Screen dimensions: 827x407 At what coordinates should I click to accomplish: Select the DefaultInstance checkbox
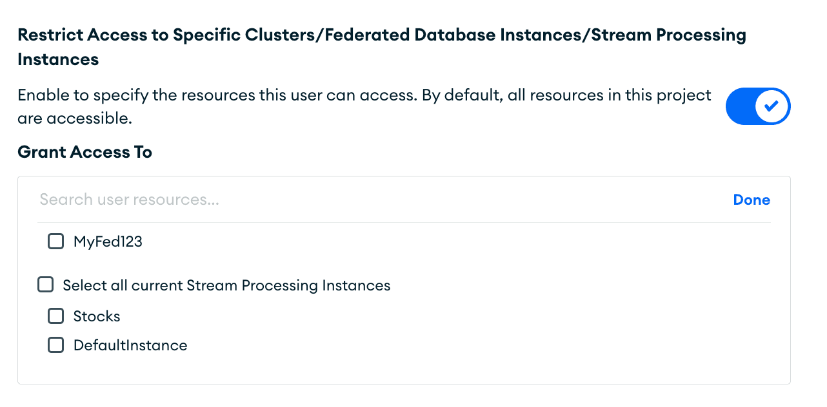click(x=56, y=345)
